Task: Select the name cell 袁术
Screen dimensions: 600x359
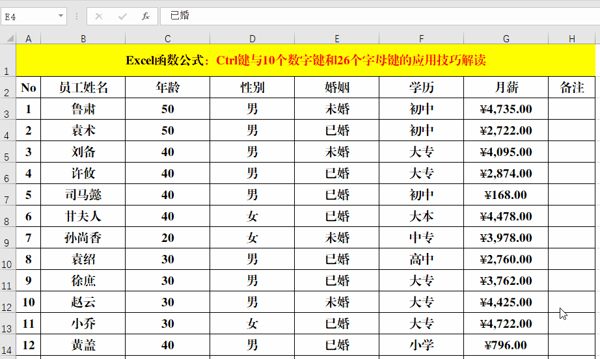Action: click(83, 130)
